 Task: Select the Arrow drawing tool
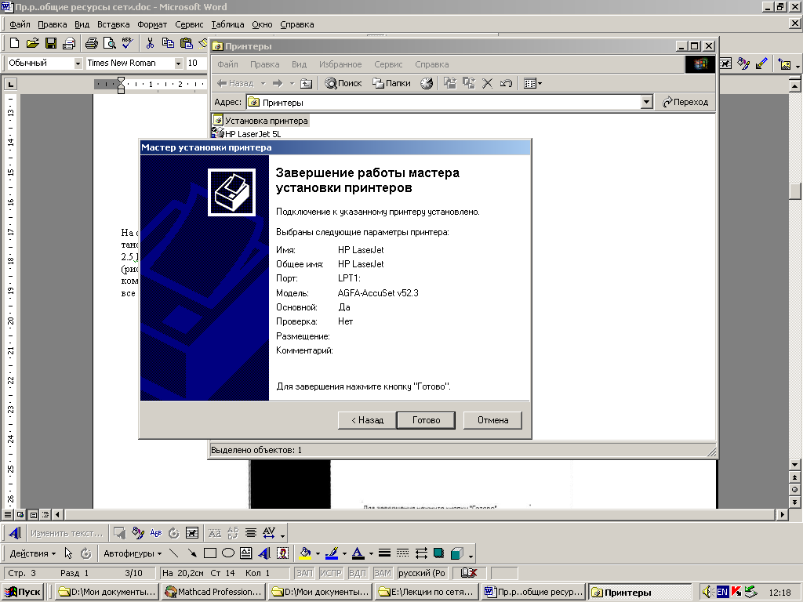191,553
